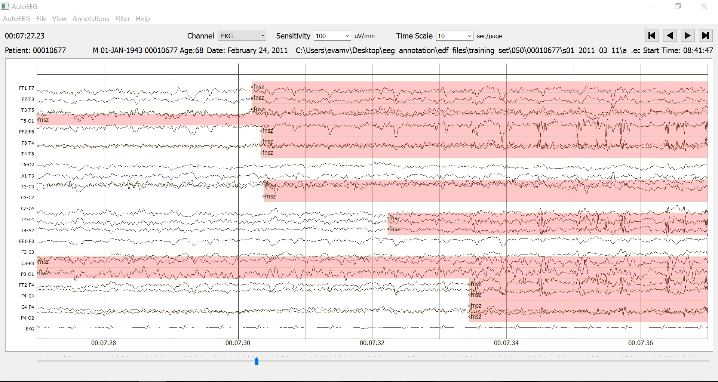The width and height of the screenshot is (718, 382).
Task: Open the Channel dropdown showing EKG
Action: coord(242,36)
